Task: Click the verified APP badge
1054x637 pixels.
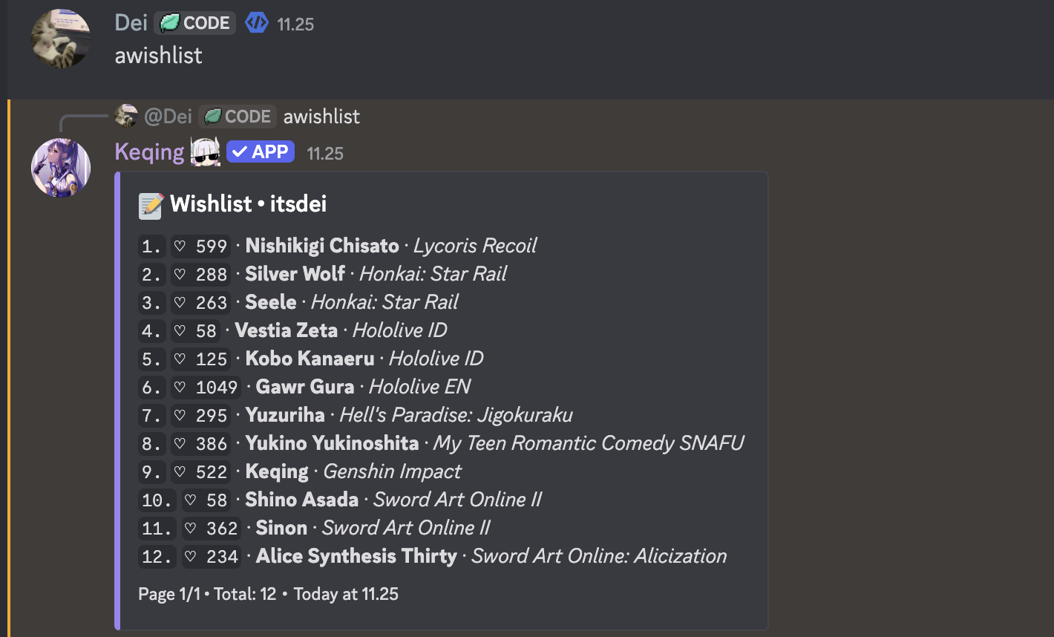Action: click(261, 152)
